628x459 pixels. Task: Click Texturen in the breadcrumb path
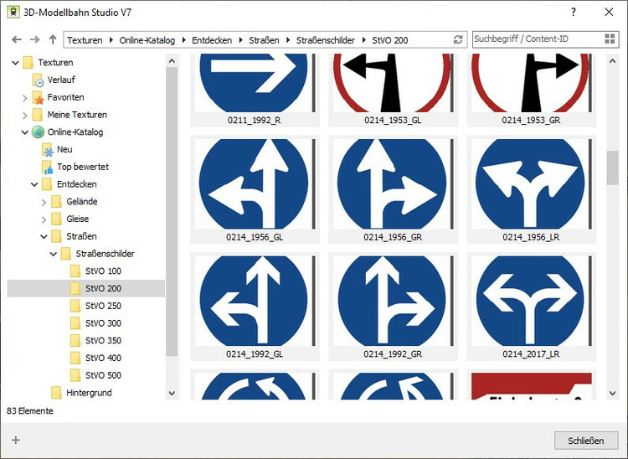pos(85,40)
